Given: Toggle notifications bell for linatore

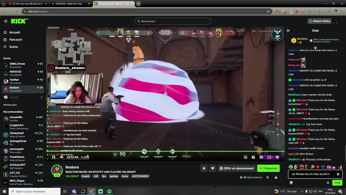Looking at the screenshot, I should tap(204, 168).
